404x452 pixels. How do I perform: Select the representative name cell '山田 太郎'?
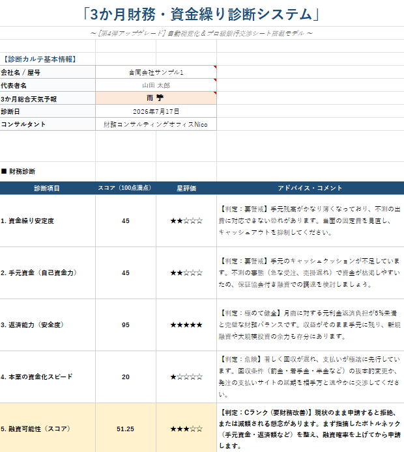pos(156,85)
